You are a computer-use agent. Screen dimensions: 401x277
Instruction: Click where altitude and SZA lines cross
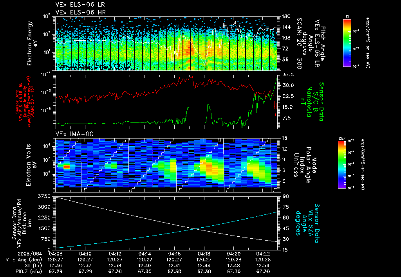(x=195, y=229)
